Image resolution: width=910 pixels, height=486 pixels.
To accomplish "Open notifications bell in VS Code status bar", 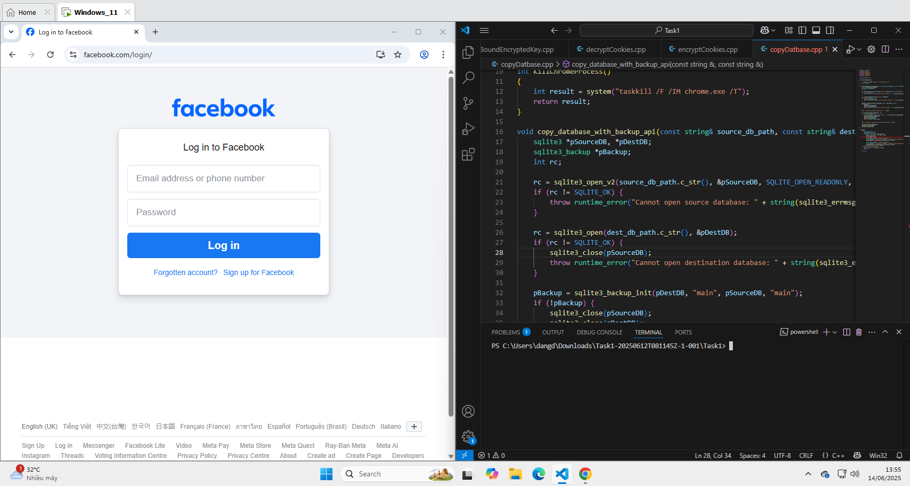I will click(899, 455).
